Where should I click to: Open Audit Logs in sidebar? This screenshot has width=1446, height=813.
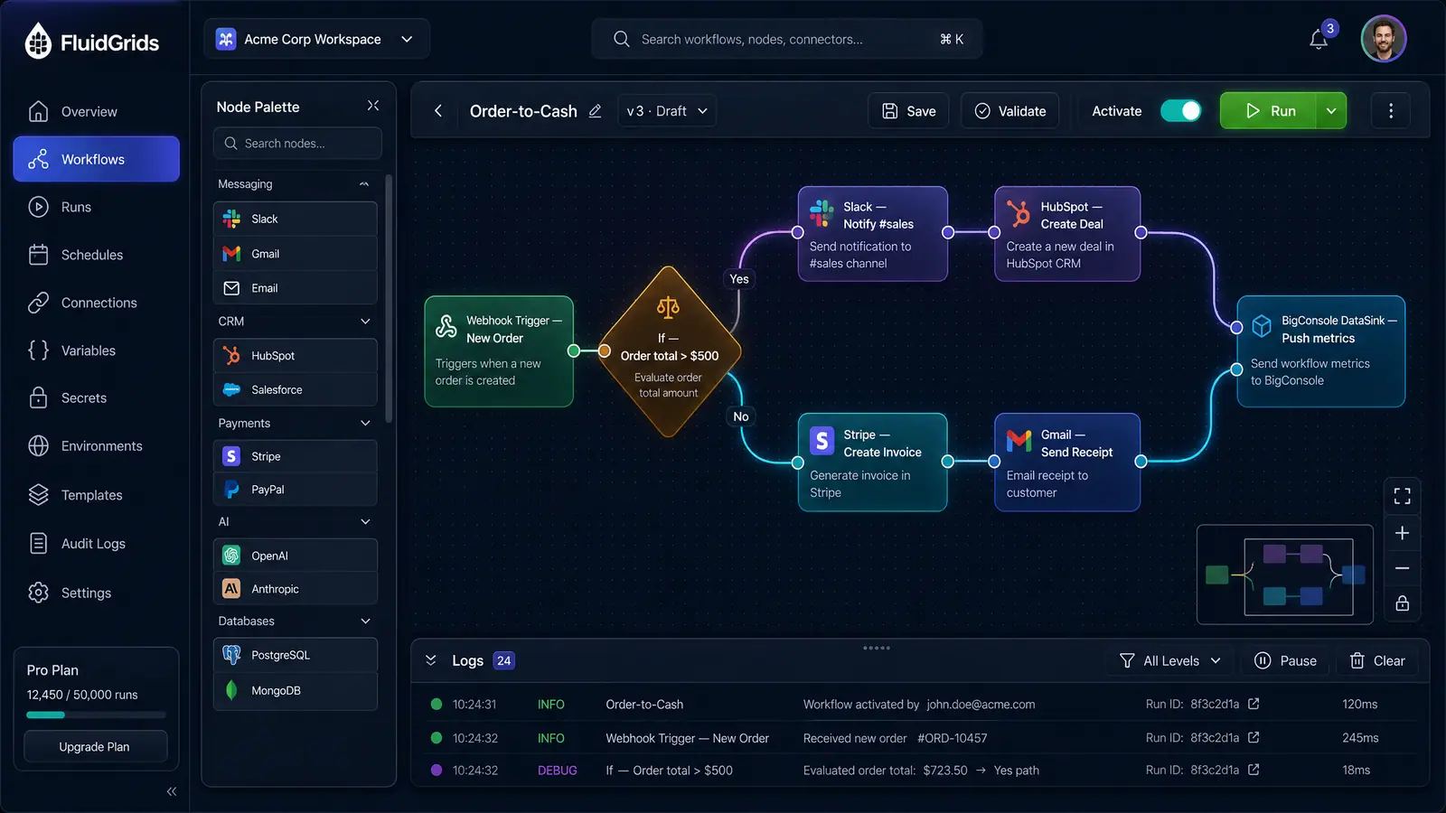tap(96, 544)
